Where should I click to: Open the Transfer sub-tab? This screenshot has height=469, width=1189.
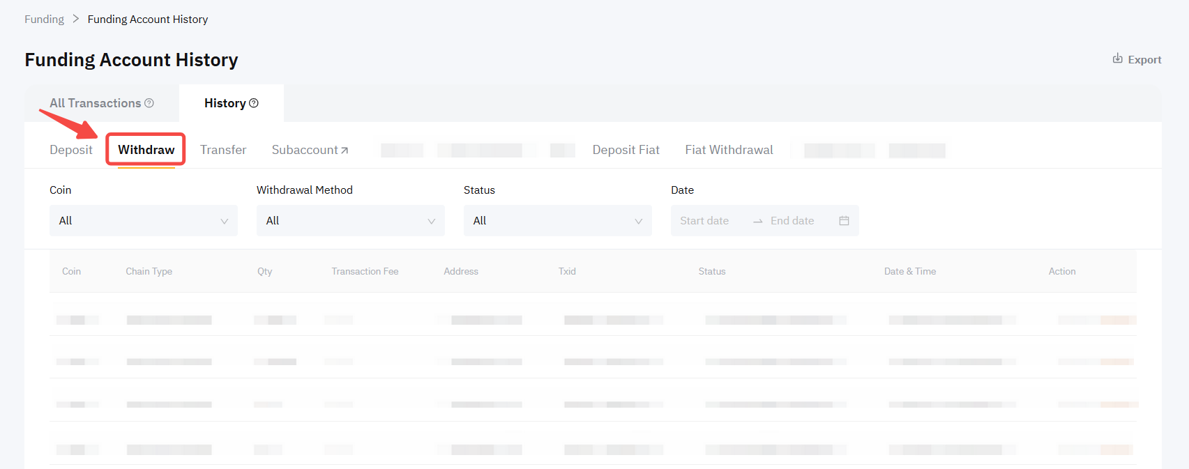[223, 150]
